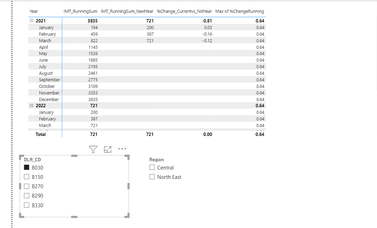The image size is (377, 228).
Task: Check the North East region checkbox
Action: (x=152, y=177)
